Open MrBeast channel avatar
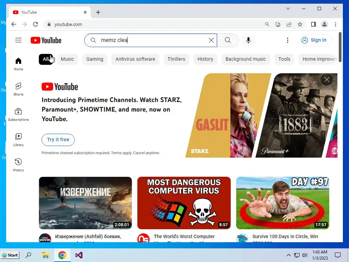Viewport: 349px width, 262px height. (242, 238)
